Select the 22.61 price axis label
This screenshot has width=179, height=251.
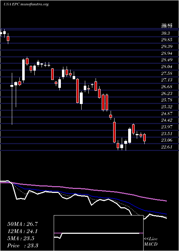[167, 147]
